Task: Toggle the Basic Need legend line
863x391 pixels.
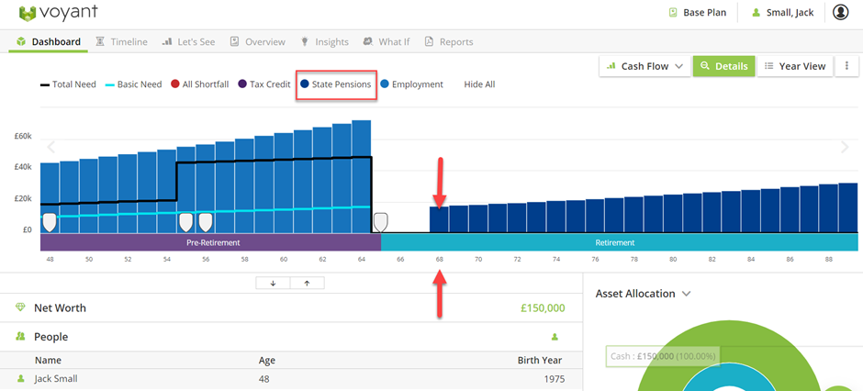Action: point(133,84)
